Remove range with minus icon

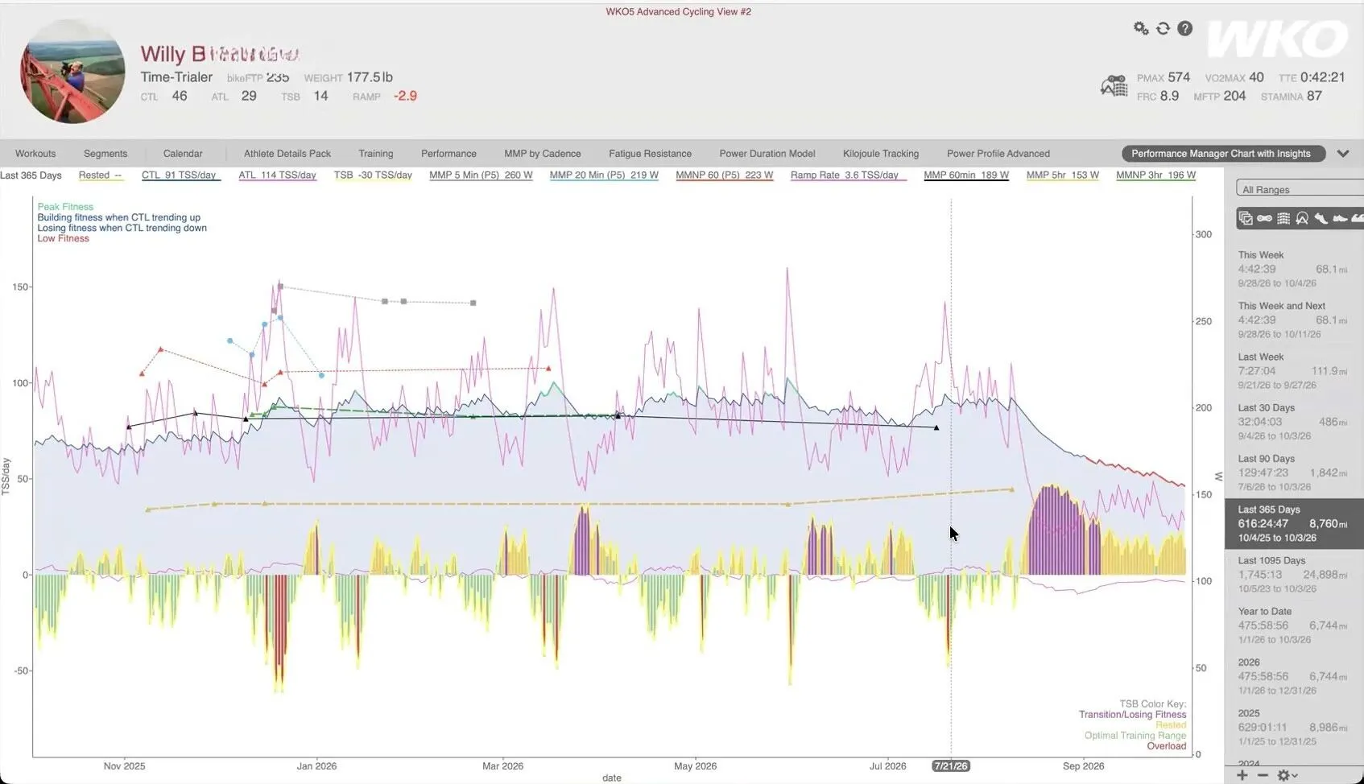[1262, 775]
